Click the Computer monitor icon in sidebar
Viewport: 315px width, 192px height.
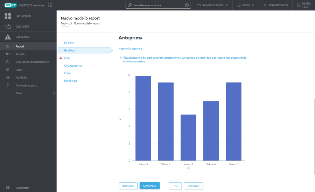8,27
